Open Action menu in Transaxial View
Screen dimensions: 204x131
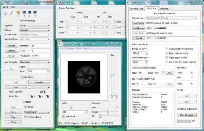(87, 48)
